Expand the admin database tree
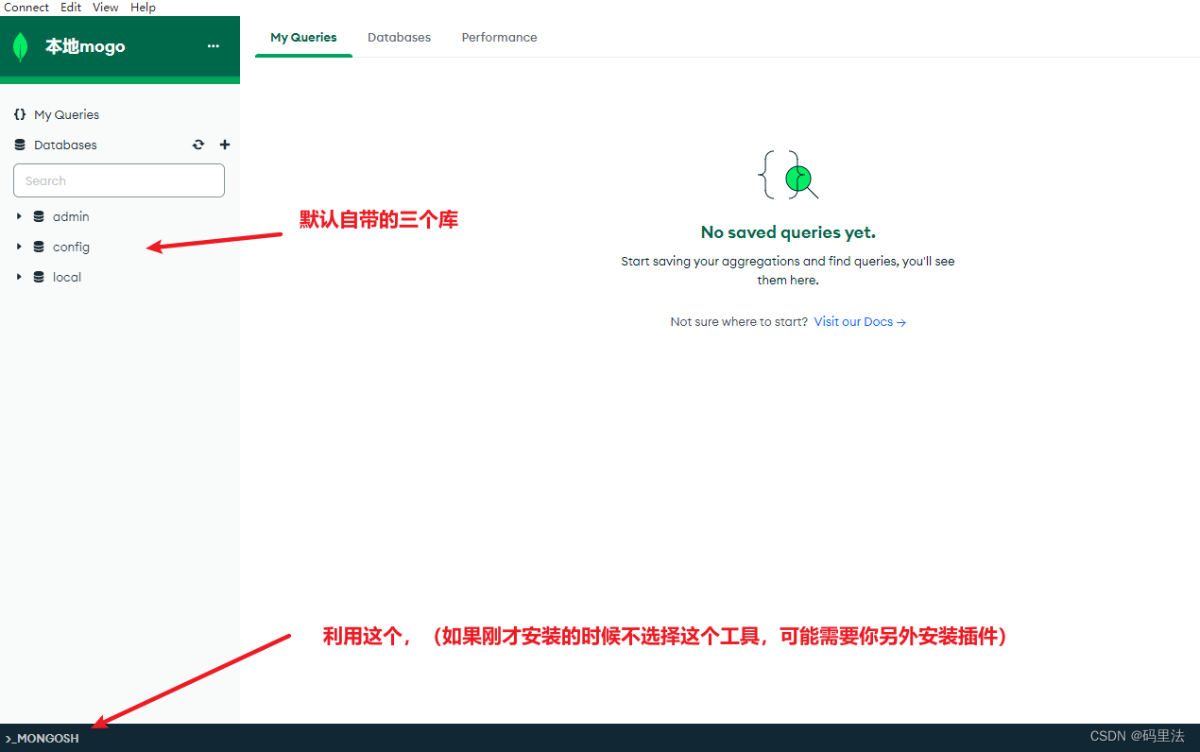The width and height of the screenshot is (1200, 752). [x=19, y=216]
